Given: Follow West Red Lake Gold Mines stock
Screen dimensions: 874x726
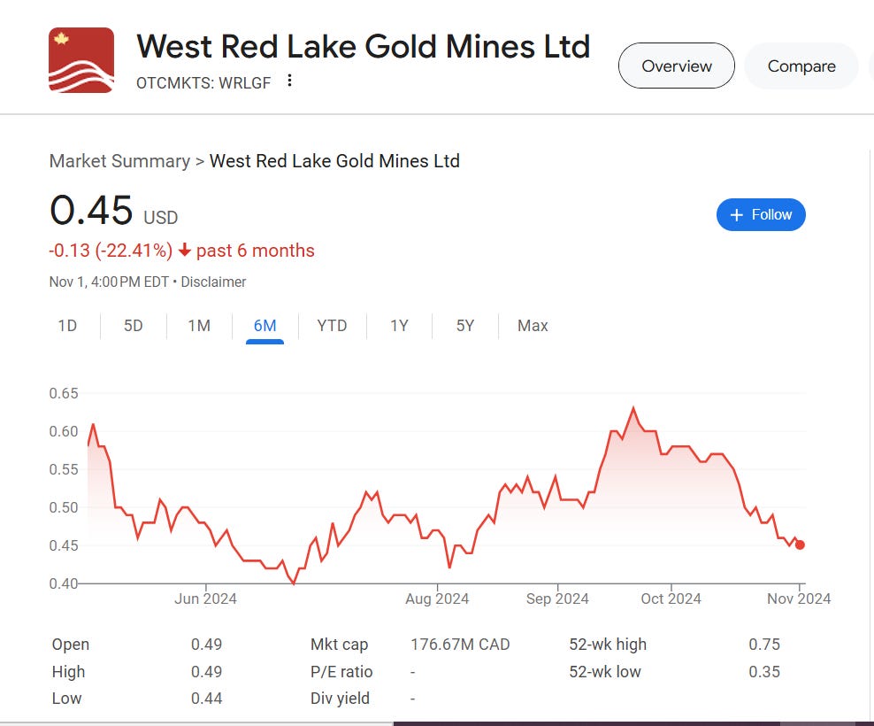Looking at the screenshot, I should [761, 215].
